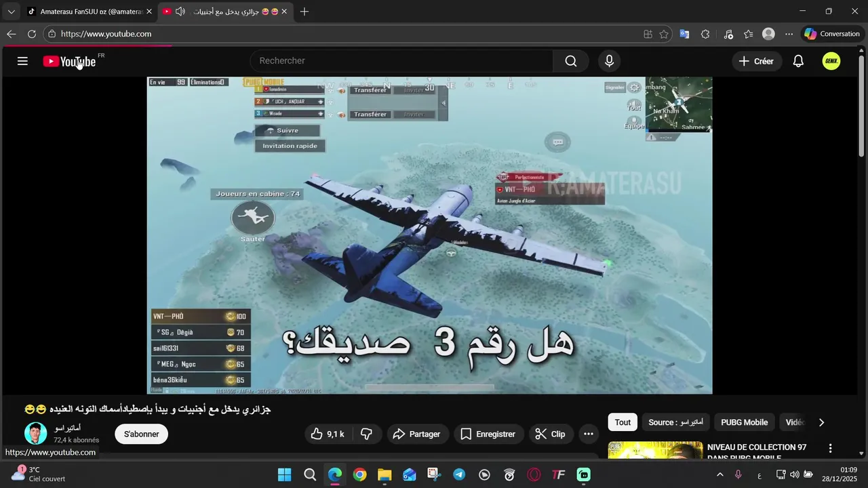Open File Explorer from the taskbar
This screenshot has width=868, height=488.
[x=384, y=474]
